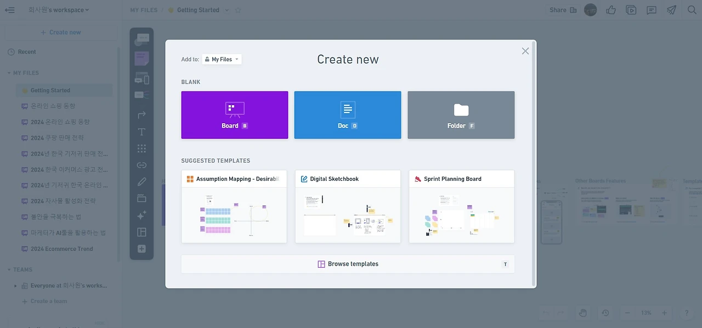Open the AI sparkle tool
The image size is (702, 328).
point(141,215)
